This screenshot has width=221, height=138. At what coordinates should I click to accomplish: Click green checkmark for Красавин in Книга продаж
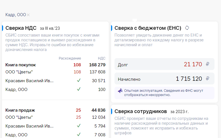79,125
